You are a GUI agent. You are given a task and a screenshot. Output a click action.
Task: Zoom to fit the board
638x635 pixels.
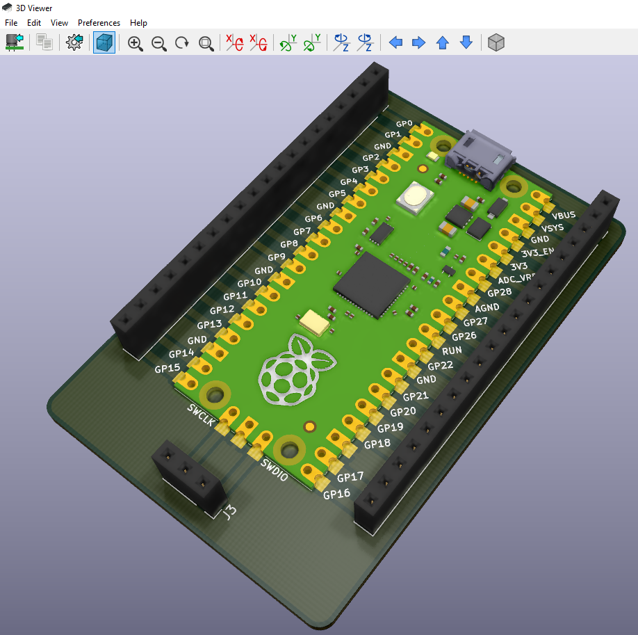coord(205,42)
